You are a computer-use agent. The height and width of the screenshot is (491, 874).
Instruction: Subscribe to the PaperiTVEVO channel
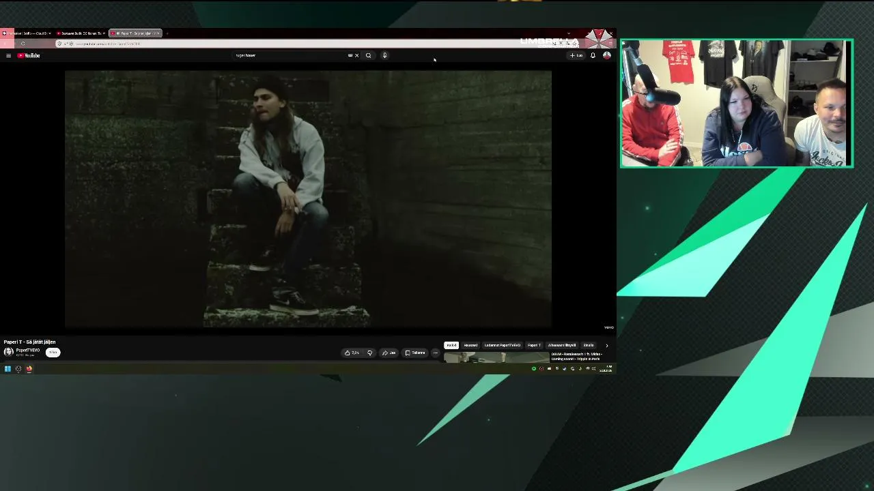click(x=53, y=353)
